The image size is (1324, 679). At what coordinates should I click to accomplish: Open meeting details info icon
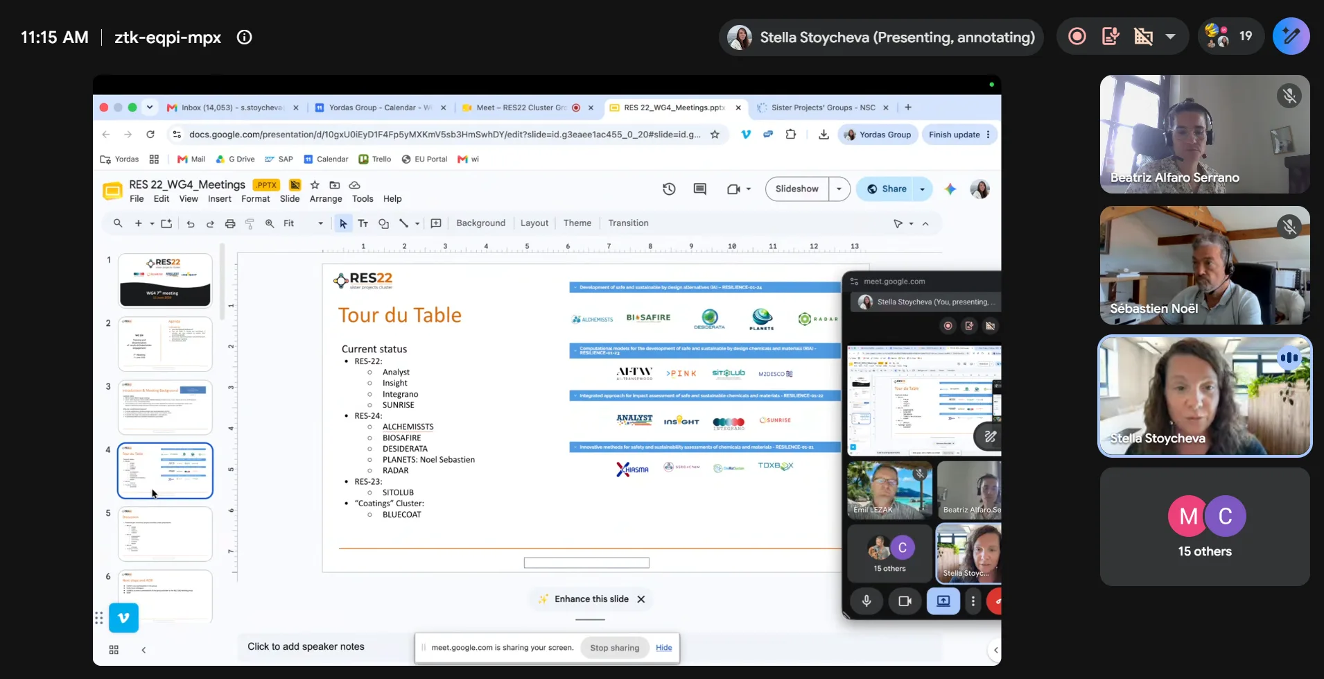[245, 37]
